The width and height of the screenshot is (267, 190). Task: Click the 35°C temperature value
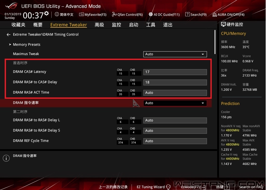246,47
